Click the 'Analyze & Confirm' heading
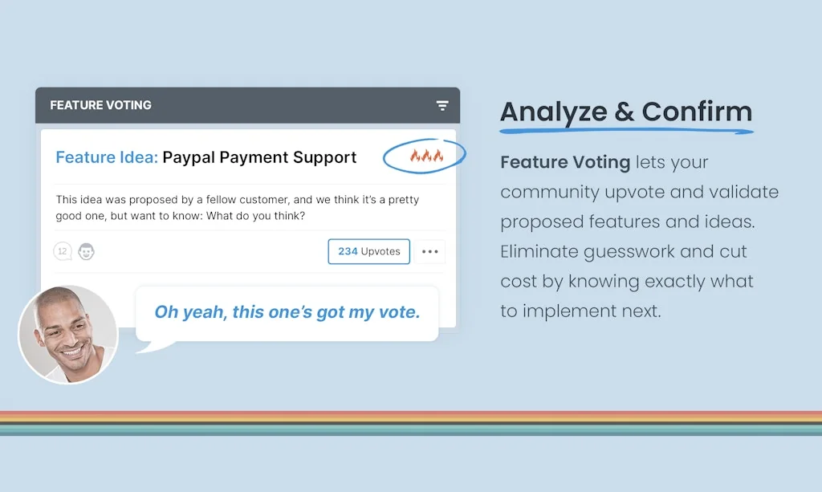The width and height of the screenshot is (822, 492). click(625, 112)
